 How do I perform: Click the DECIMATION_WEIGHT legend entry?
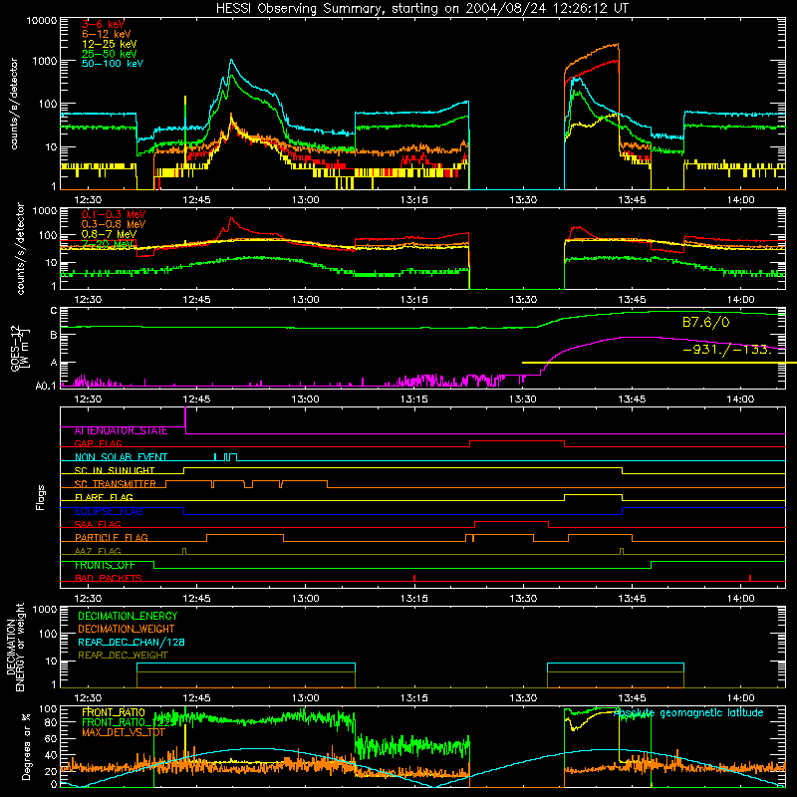coord(127,629)
